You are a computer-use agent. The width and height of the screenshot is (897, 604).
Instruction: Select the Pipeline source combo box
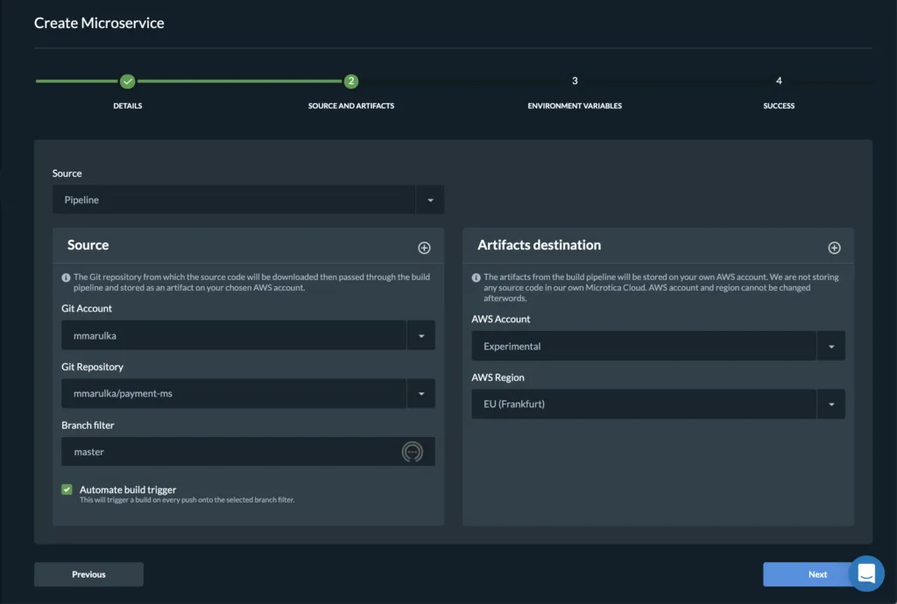pyautogui.click(x=248, y=200)
